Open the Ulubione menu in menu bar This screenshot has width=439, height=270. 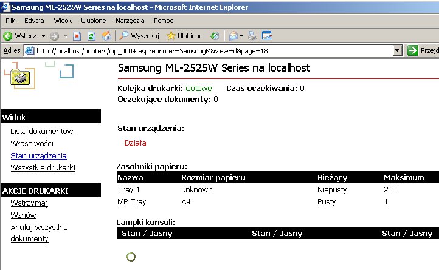tap(94, 21)
